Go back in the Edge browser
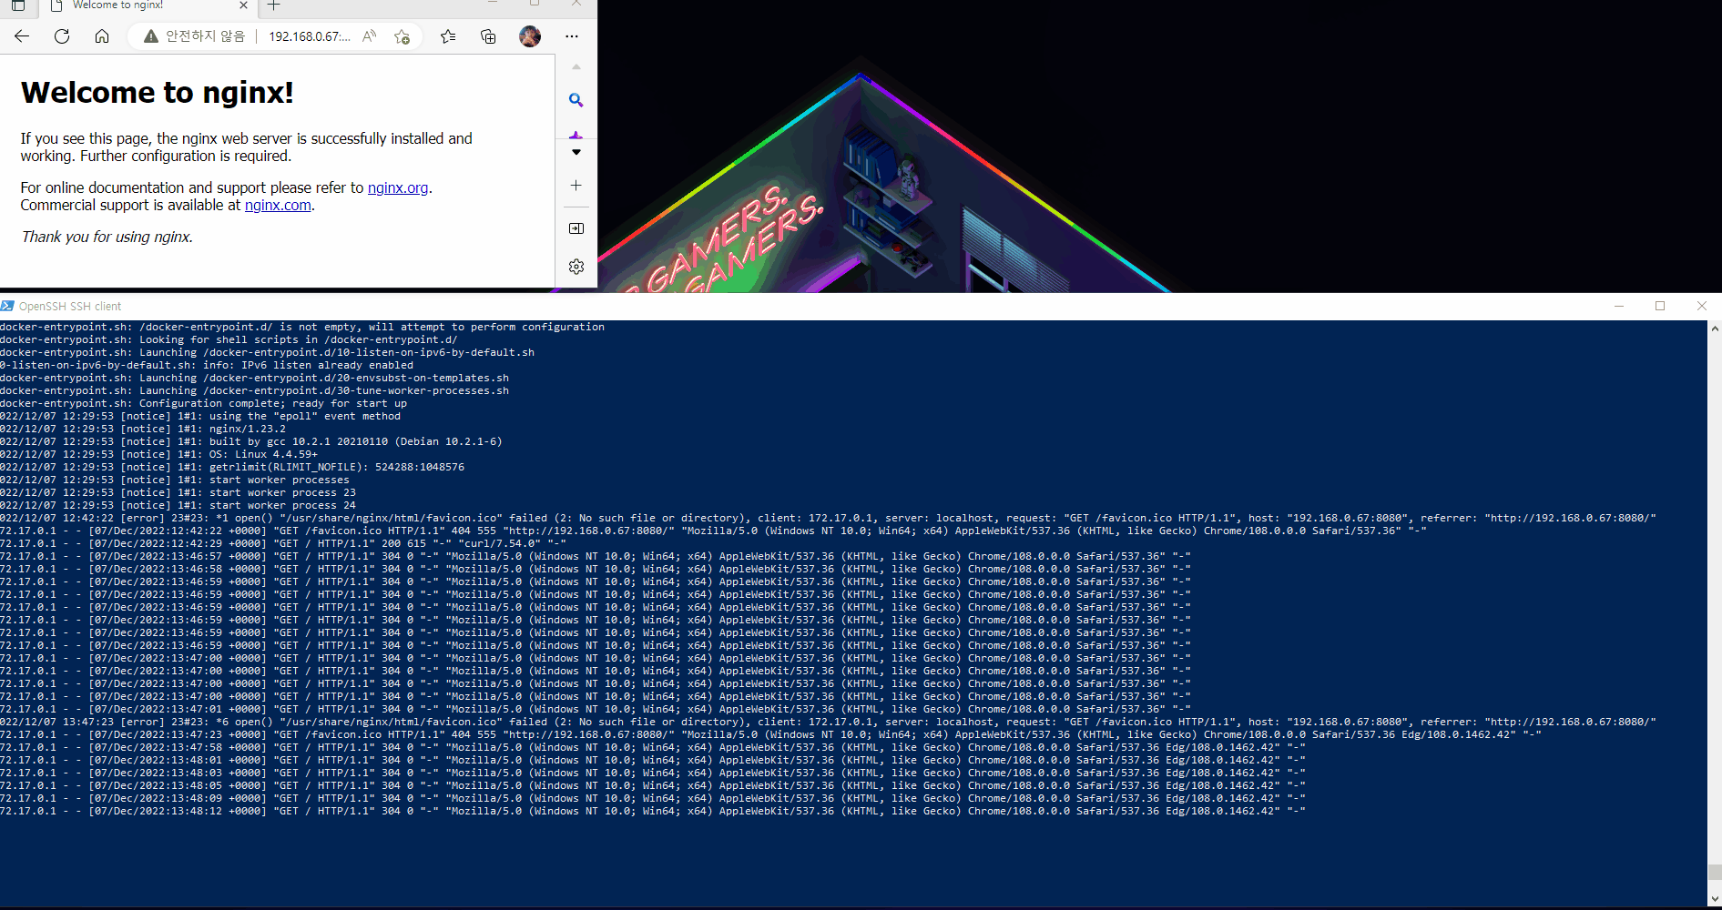 (x=22, y=36)
